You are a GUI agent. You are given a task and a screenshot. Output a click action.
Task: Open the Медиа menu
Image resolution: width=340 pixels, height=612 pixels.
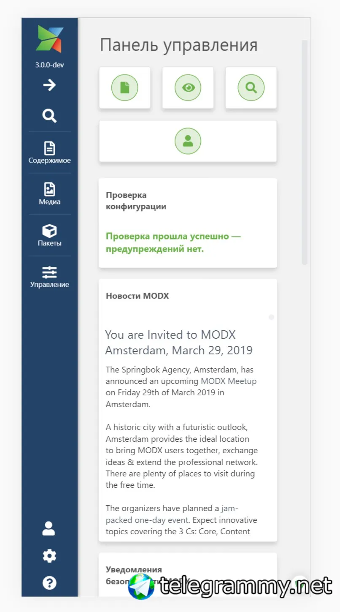[49, 194]
